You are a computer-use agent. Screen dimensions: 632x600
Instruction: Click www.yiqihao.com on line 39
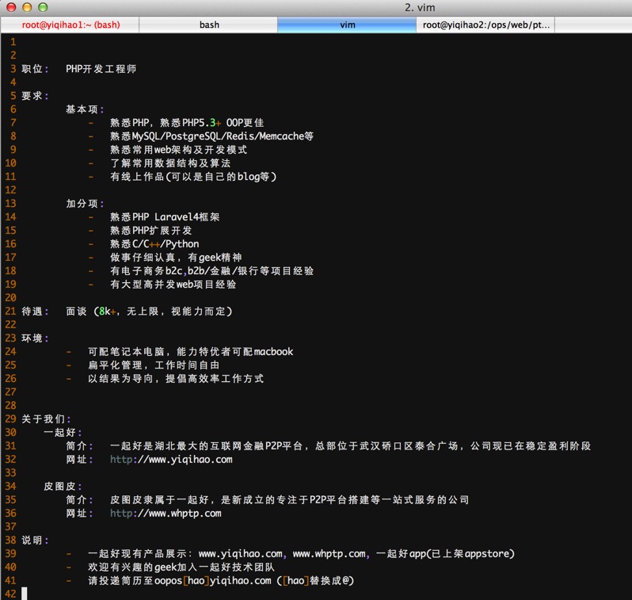click(241, 553)
